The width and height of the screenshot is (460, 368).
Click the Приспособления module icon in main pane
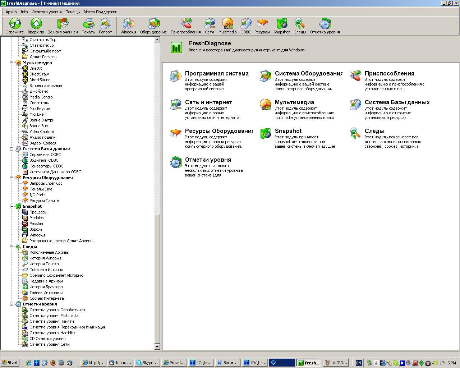click(x=355, y=76)
